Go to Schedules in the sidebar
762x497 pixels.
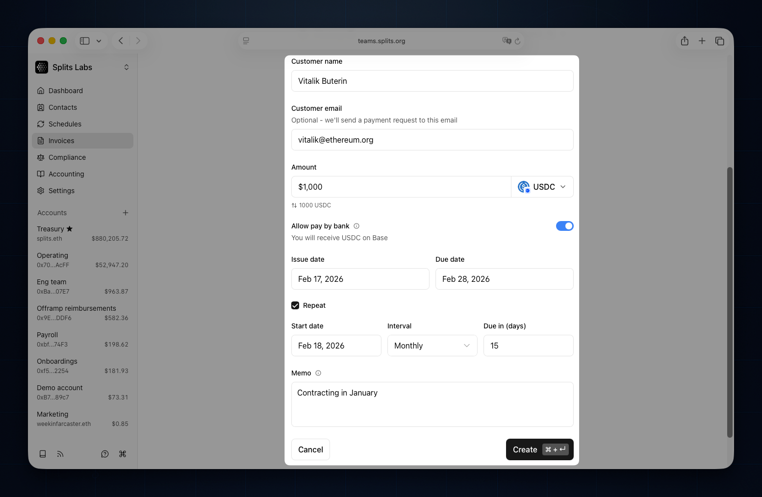coord(65,124)
